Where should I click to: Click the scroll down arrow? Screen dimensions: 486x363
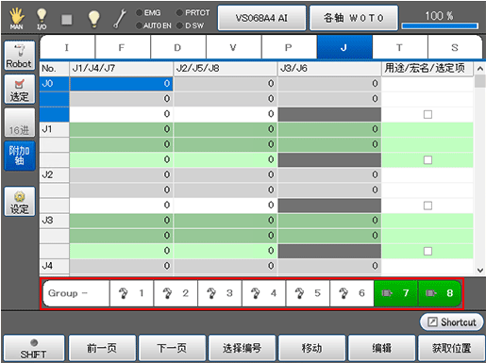pyautogui.click(x=480, y=271)
